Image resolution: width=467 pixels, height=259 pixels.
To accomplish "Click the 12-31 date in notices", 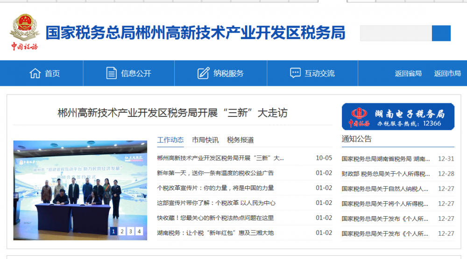I will [446, 159].
